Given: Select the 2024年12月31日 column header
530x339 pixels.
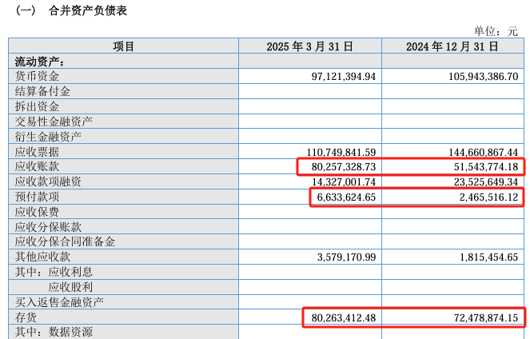Looking at the screenshot, I should point(452,46).
